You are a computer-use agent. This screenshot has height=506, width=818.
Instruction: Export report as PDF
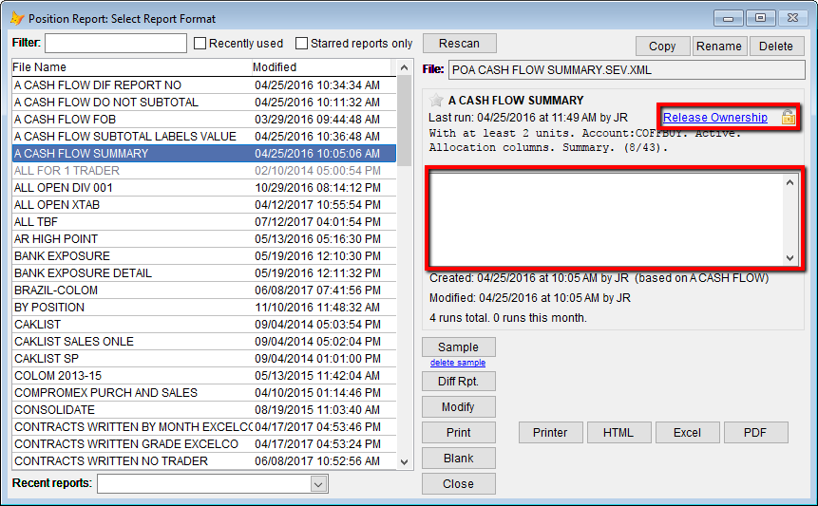coord(755,433)
